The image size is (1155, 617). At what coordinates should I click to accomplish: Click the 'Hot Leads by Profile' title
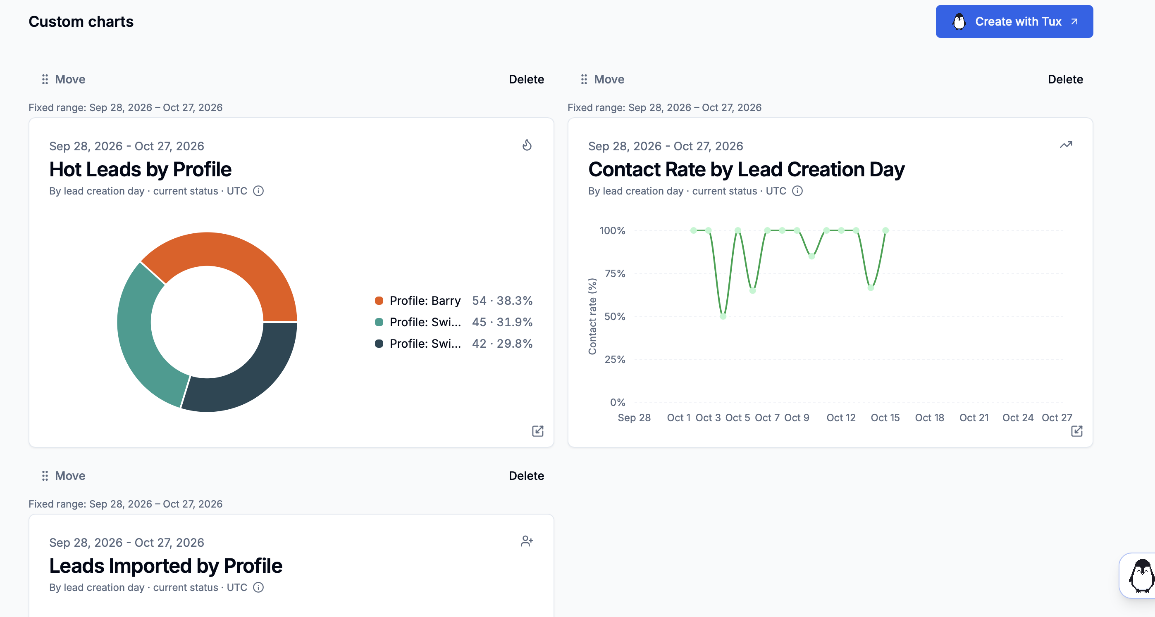pyautogui.click(x=140, y=169)
